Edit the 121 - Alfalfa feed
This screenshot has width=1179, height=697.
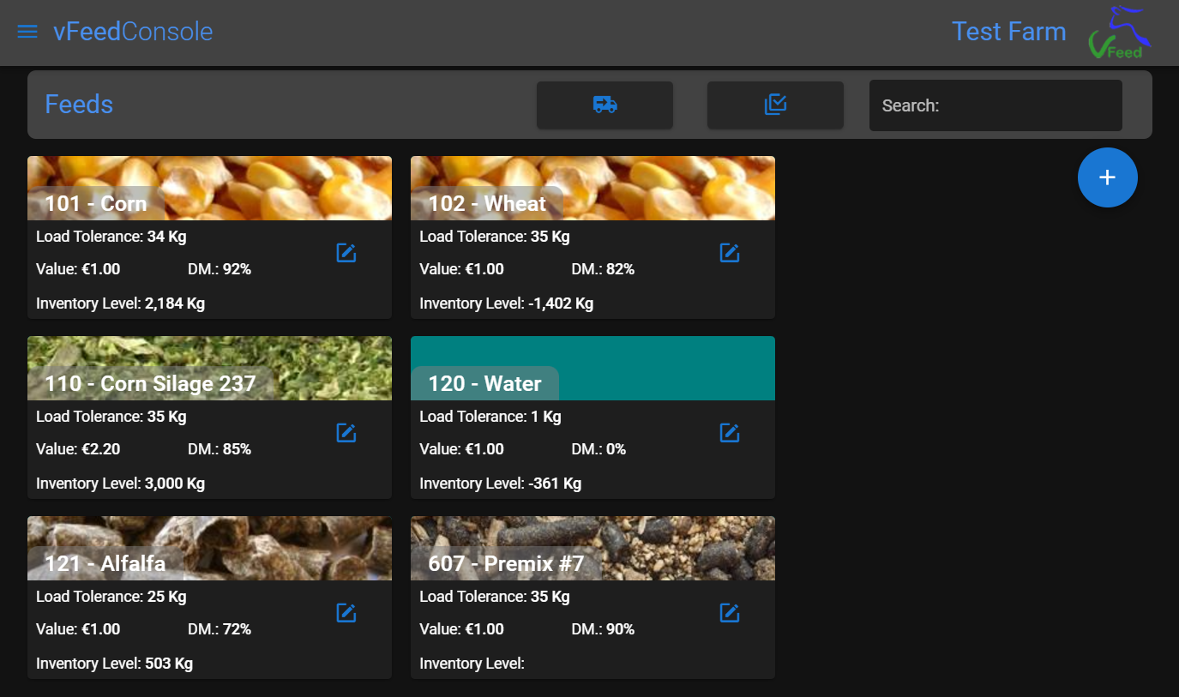pos(346,612)
